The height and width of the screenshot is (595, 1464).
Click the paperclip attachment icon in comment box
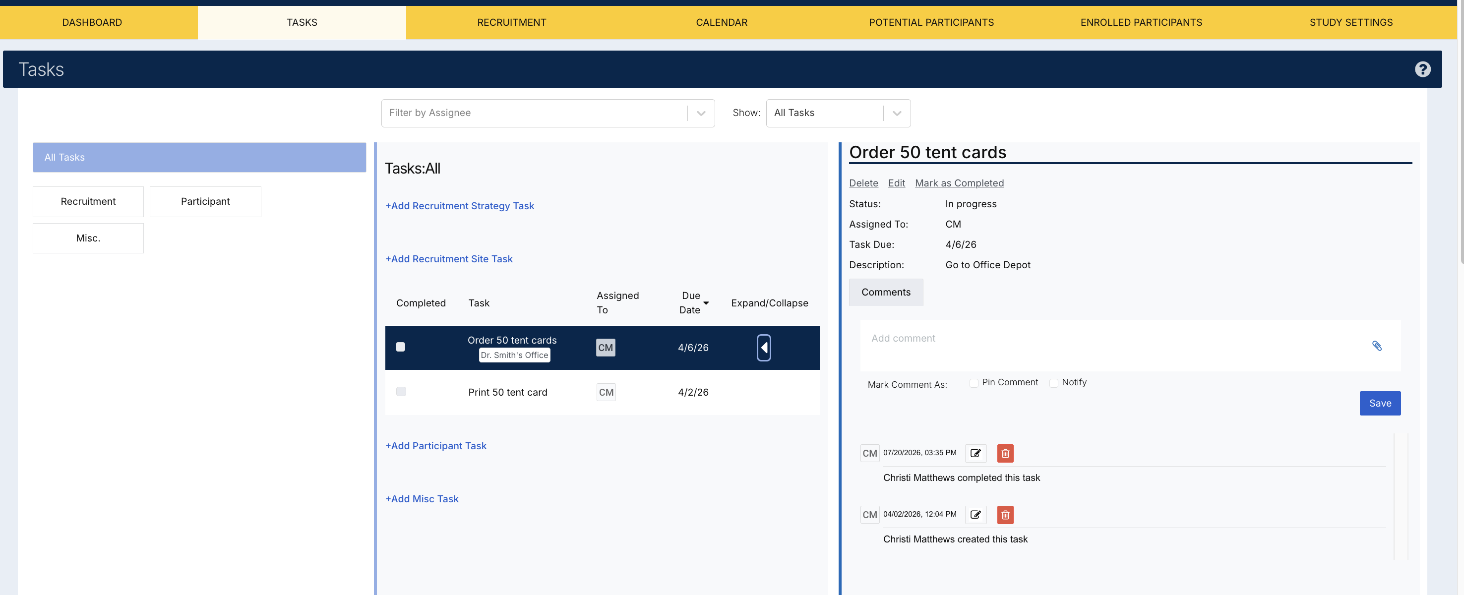1377,346
